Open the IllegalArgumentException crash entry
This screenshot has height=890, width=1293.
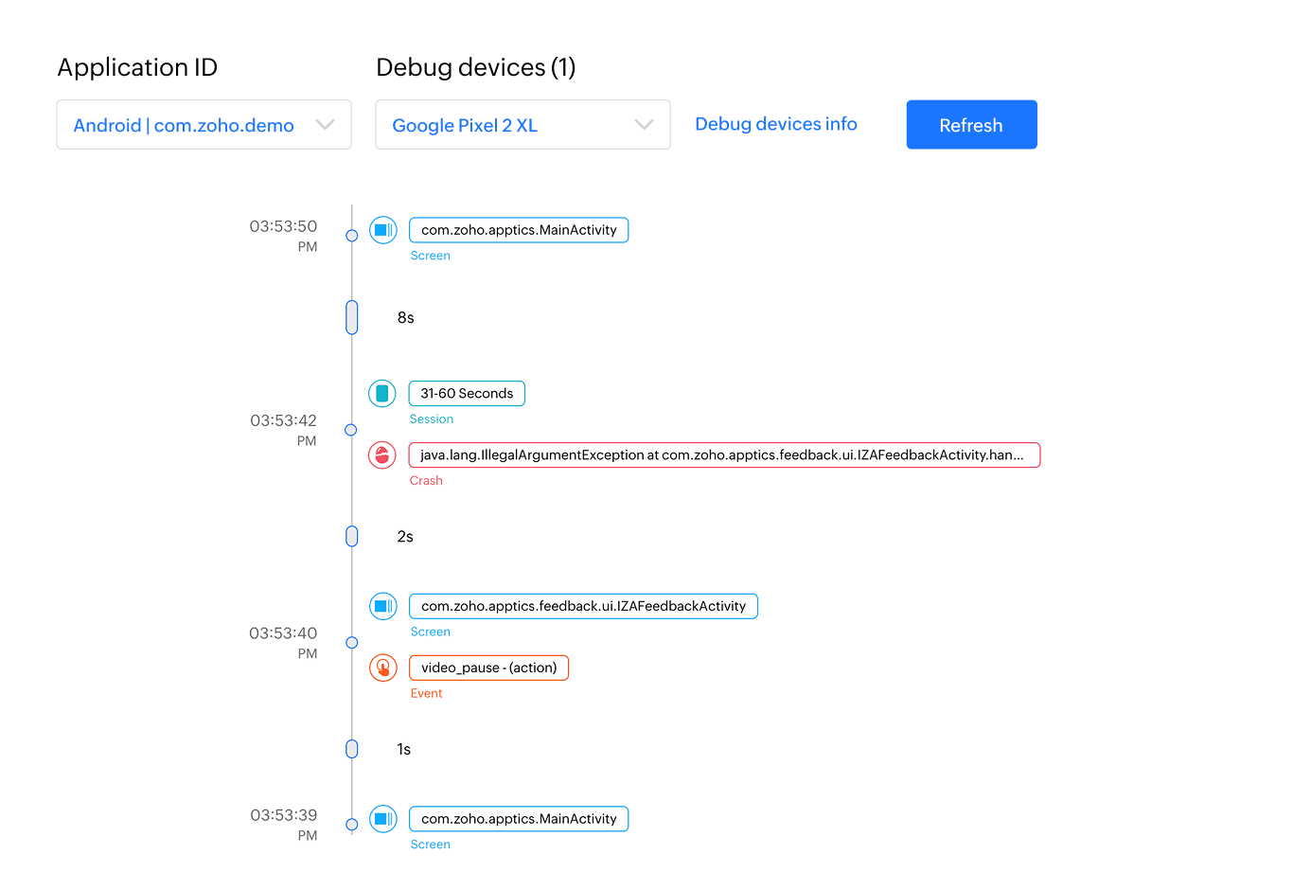[x=724, y=454]
